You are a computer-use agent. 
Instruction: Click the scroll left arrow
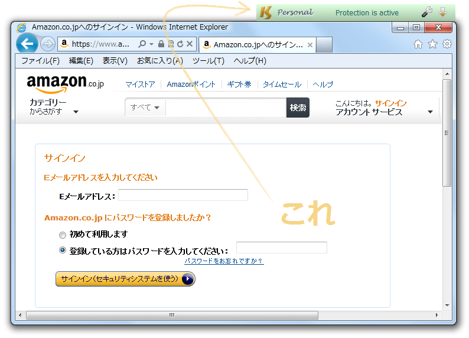point(20,315)
